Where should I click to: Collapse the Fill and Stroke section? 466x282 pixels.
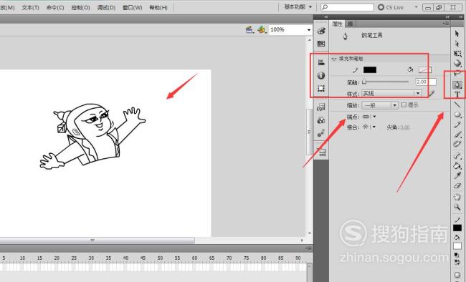[x=334, y=59]
